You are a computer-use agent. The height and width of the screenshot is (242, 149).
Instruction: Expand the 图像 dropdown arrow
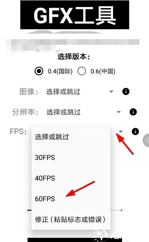(x=111, y=92)
